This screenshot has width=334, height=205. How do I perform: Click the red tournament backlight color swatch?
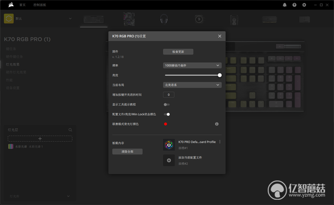pos(165,124)
